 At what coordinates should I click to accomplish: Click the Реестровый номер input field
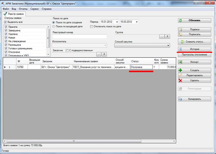pos(80,36)
